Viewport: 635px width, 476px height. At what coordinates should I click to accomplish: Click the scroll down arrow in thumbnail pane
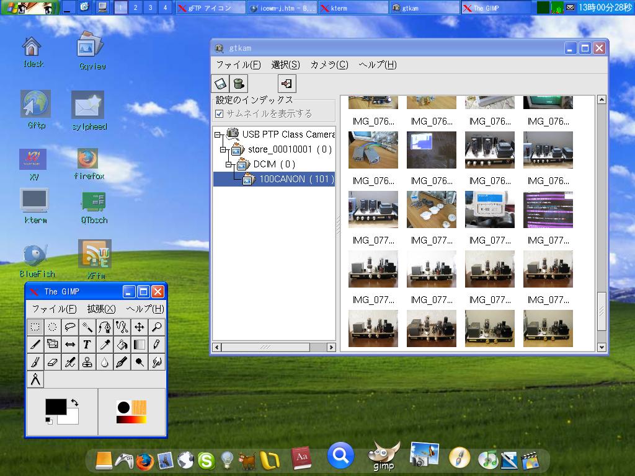(x=601, y=347)
